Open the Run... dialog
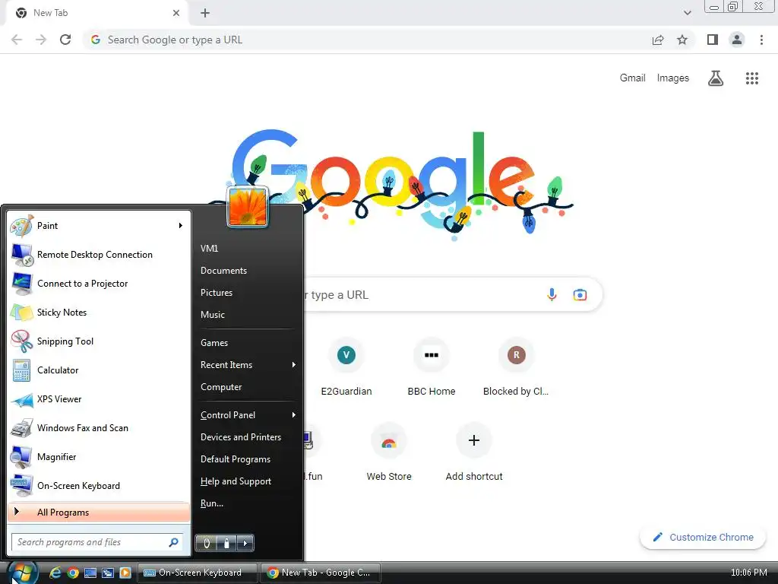This screenshot has height=584, width=778. tap(212, 503)
